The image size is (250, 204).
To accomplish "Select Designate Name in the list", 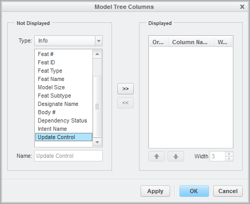I will pos(64,104).
